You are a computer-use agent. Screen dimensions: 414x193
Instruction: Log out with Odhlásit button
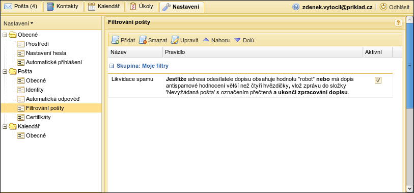tap(395, 7)
